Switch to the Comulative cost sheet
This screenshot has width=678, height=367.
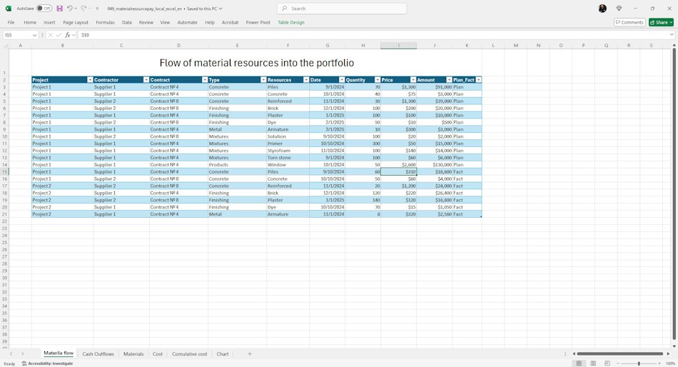189,354
